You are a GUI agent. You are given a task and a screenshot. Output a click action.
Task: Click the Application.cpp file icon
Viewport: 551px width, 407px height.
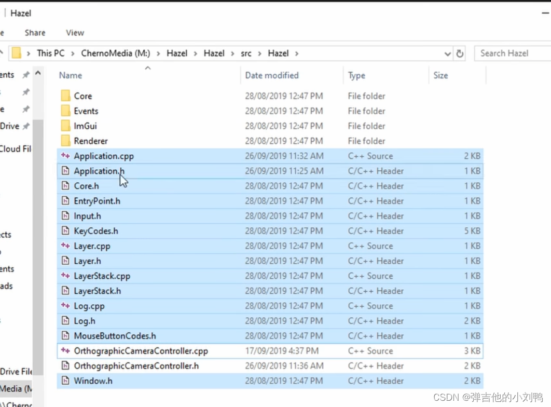tap(65, 155)
